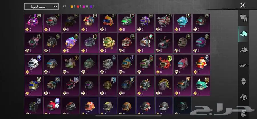Screen dimensions: 257x119
Task: Select the golden pharaoh helmet thumbnail
Action: click(x=108, y=43)
